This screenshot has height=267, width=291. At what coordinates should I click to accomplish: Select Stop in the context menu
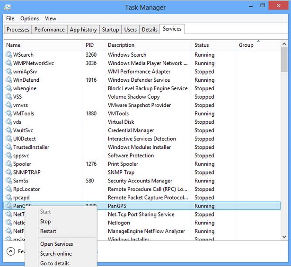click(x=45, y=221)
